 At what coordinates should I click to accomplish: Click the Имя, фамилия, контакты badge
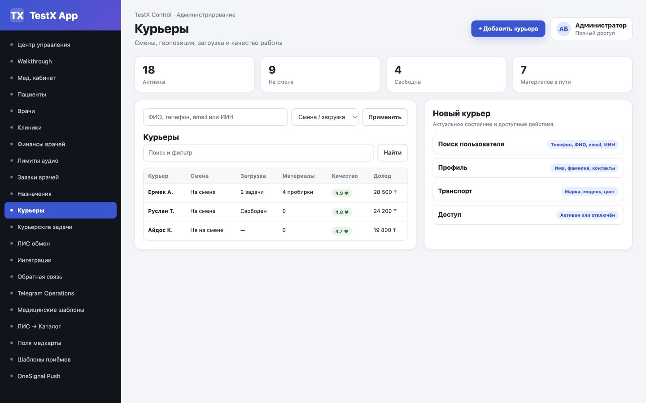pos(585,168)
